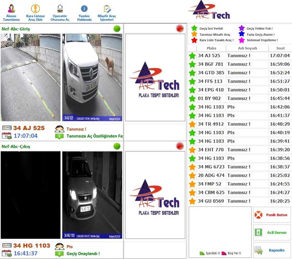Click green star next to 01 BY 902
This screenshot has width=292, height=259.
192,99
